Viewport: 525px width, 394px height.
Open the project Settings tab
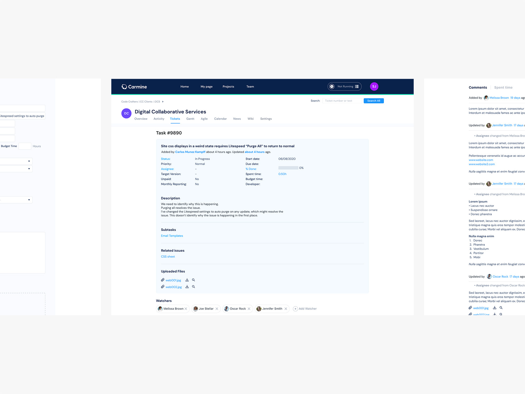tap(266, 119)
